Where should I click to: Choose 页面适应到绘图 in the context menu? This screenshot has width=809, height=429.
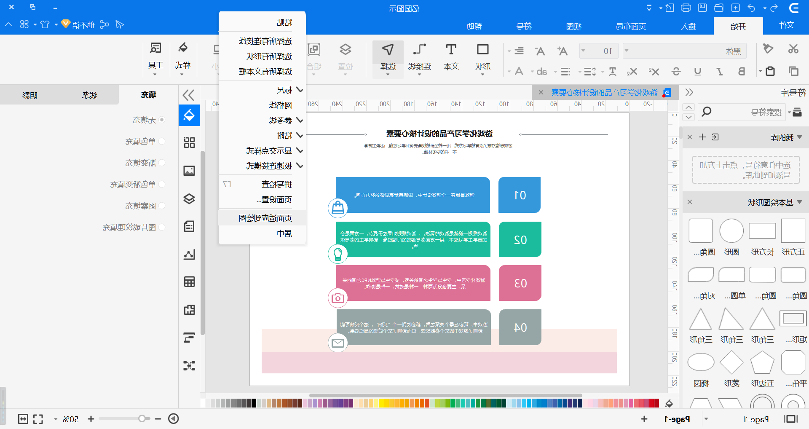click(x=262, y=218)
